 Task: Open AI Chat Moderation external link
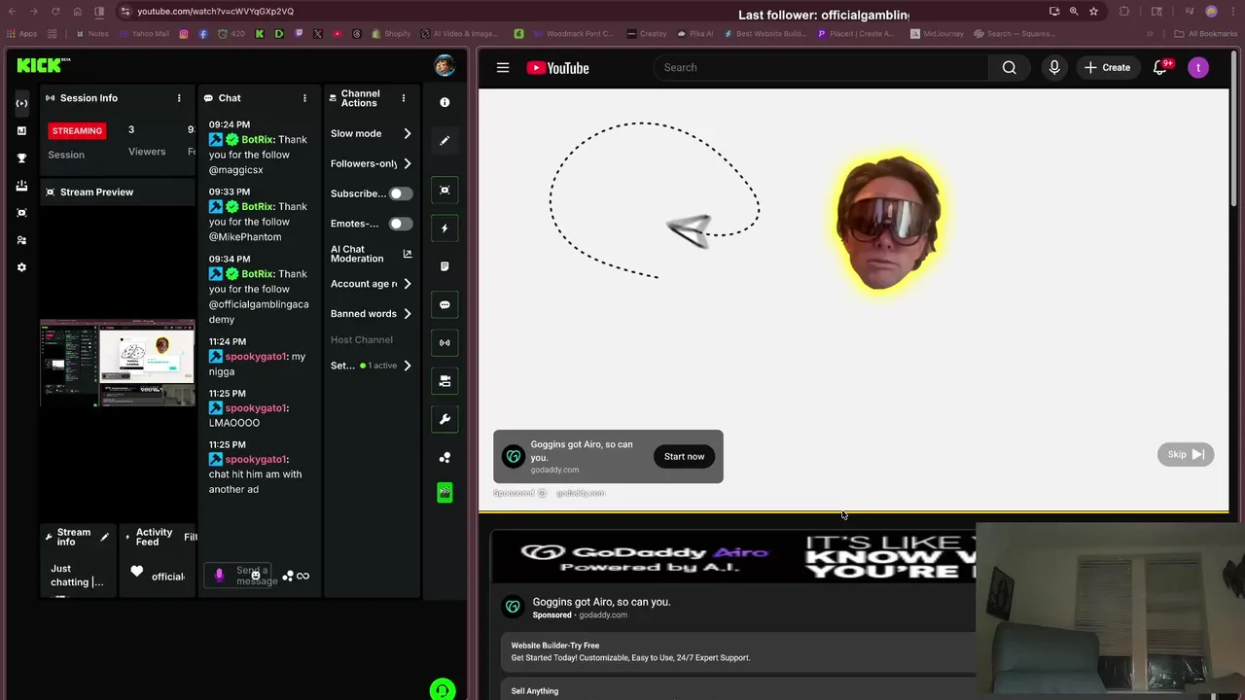pyautogui.click(x=408, y=254)
